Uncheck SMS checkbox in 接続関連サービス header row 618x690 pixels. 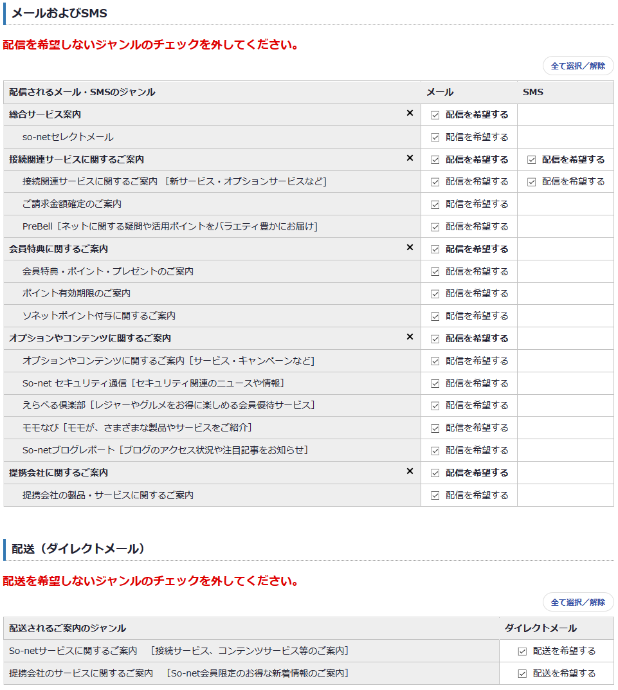[531, 159]
